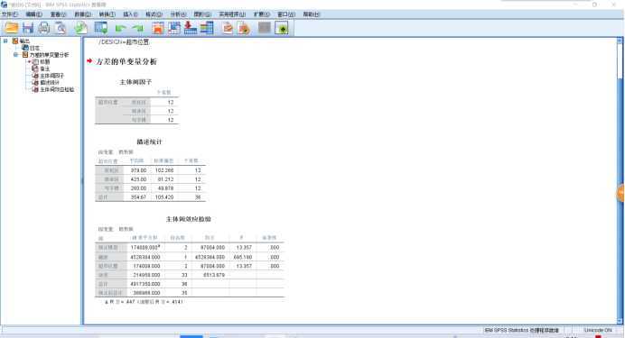Image resolution: width=625 pixels, height=338 pixels.
Task: Select 主体间因子 in the outline tree
Action: coord(51,76)
